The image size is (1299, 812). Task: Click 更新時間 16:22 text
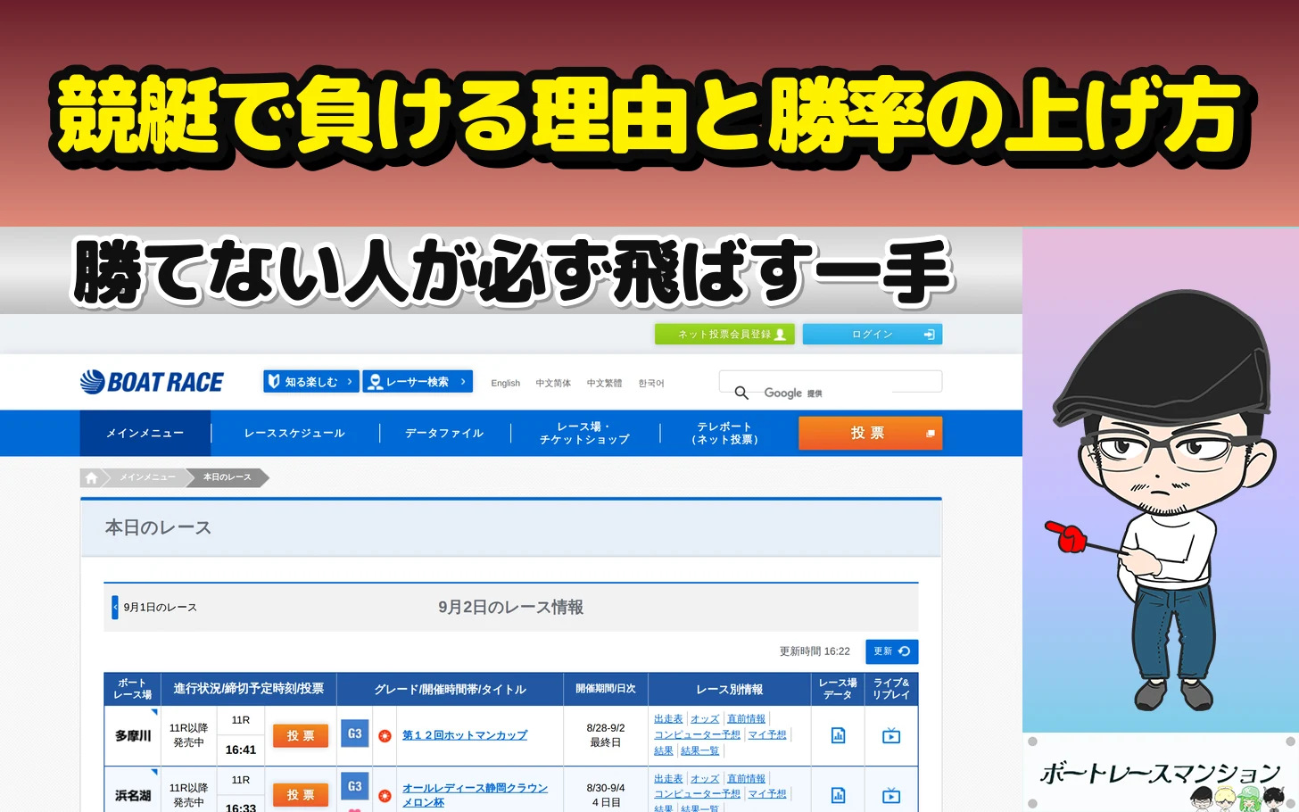pyautogui.click(x=815, y=651)
